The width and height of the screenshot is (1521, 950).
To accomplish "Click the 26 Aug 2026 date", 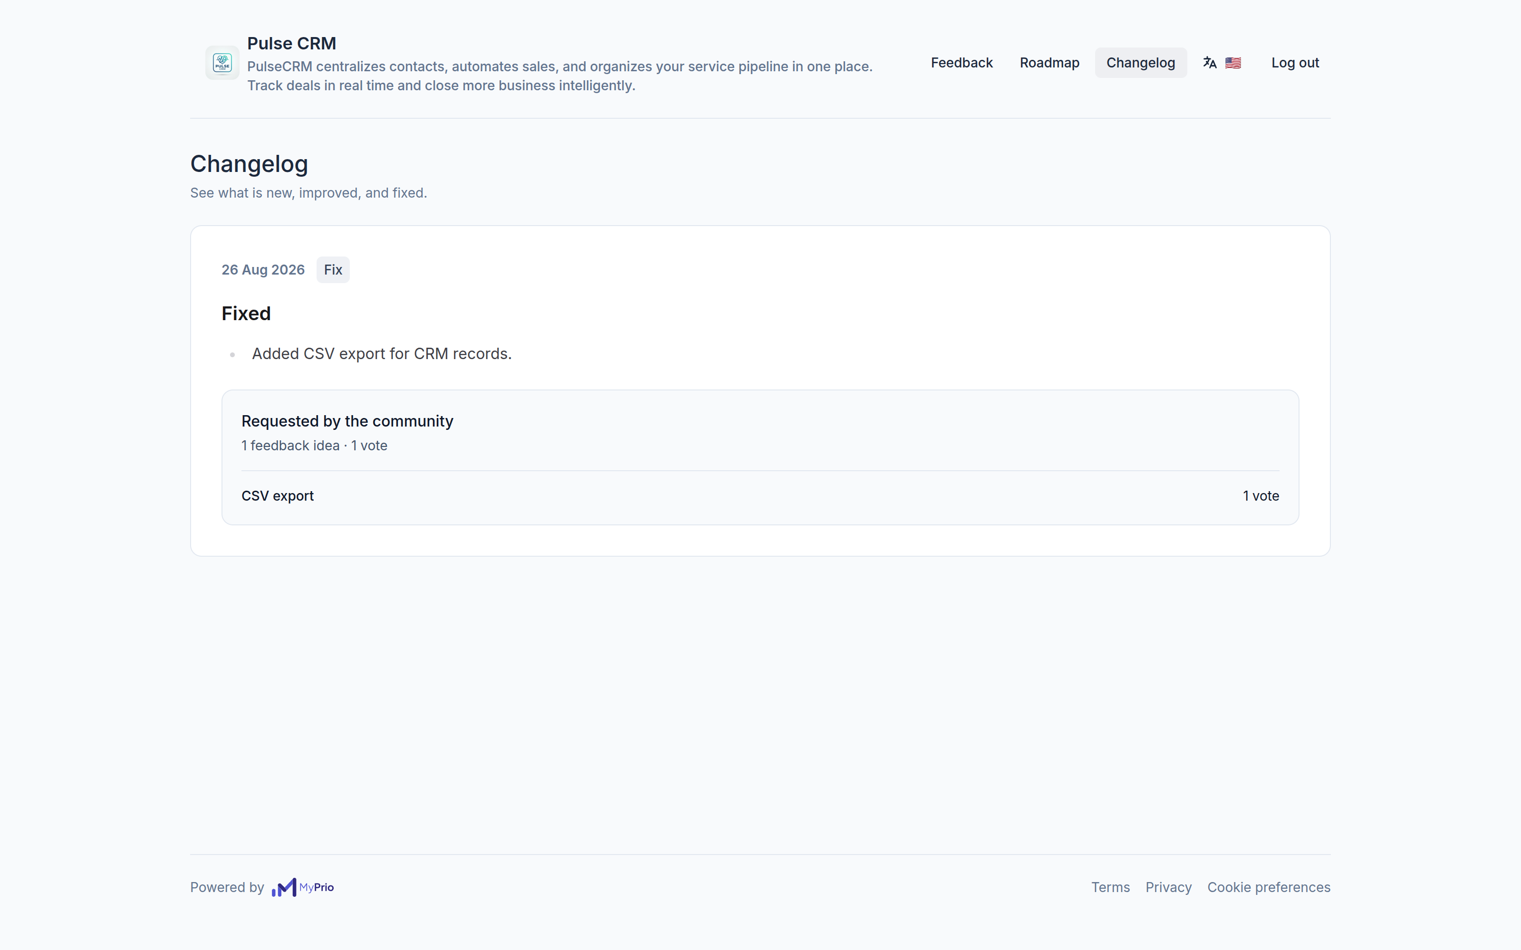I will [x=263, y=269].
